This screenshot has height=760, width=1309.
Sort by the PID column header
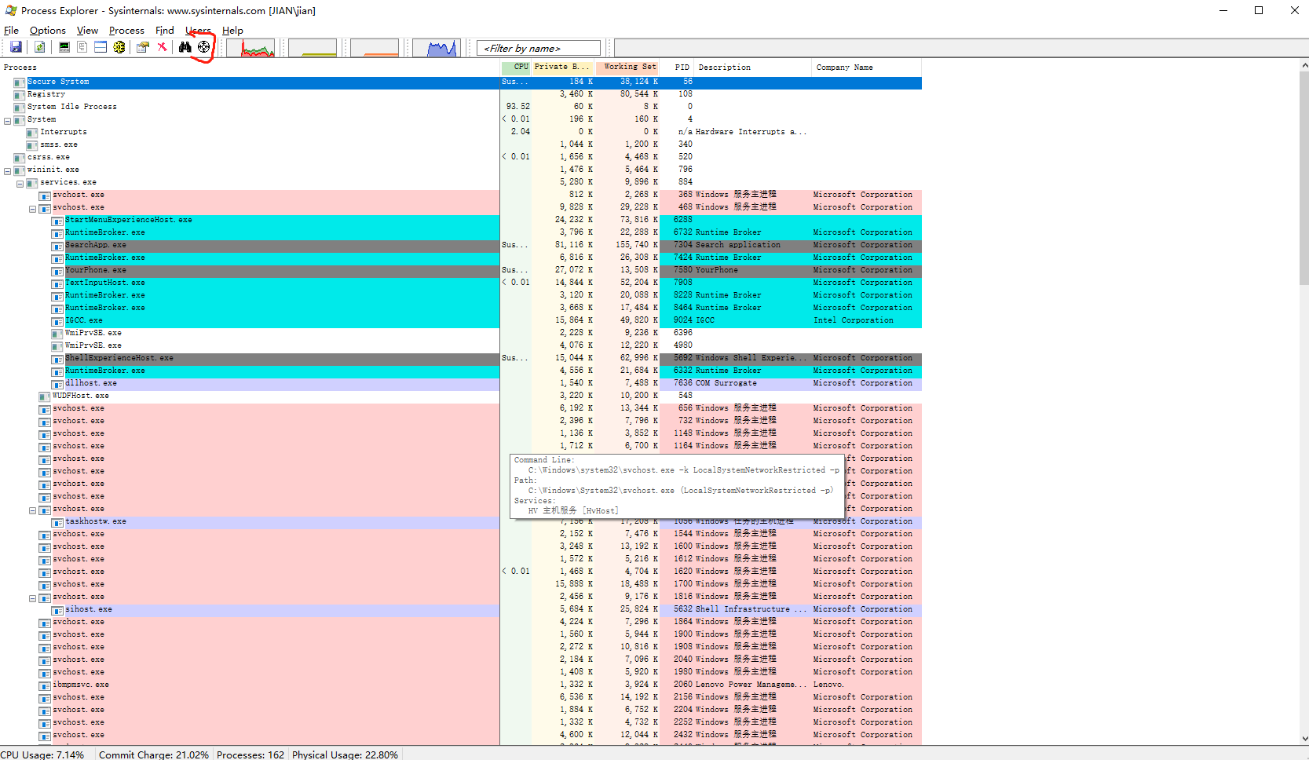coord(677,68)
